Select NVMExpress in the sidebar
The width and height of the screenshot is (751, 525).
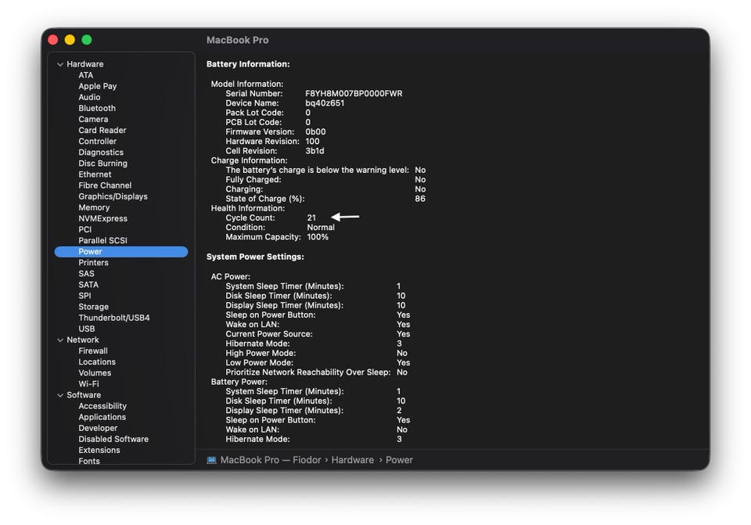[103, 218]
